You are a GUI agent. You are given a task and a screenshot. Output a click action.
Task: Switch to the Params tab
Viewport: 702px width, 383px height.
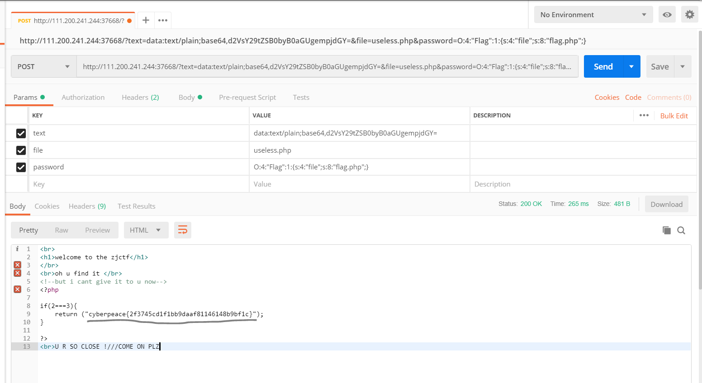(x=29, y=97)
